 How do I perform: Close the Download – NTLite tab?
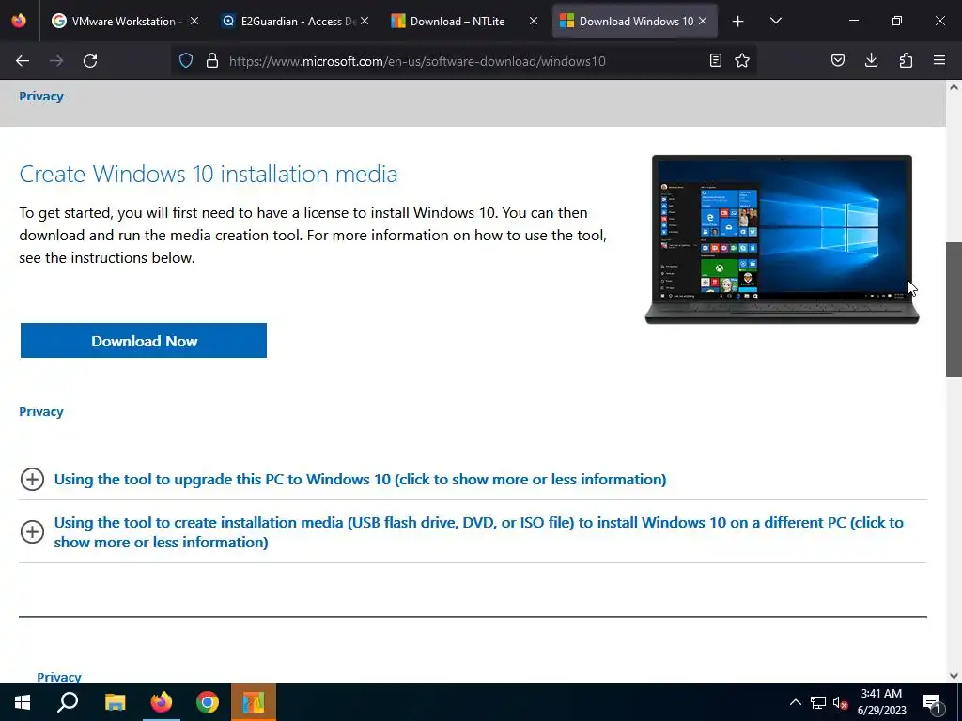point(534,21)
